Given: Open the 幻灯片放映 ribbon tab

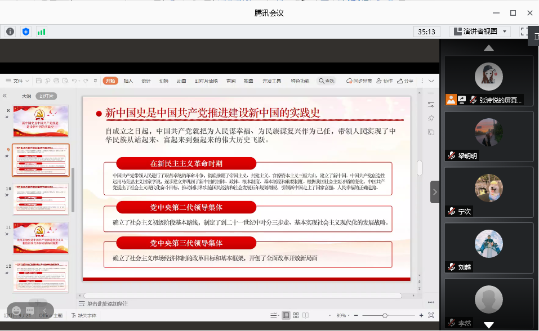Looking at the screenshot, I should pos(206,80).
